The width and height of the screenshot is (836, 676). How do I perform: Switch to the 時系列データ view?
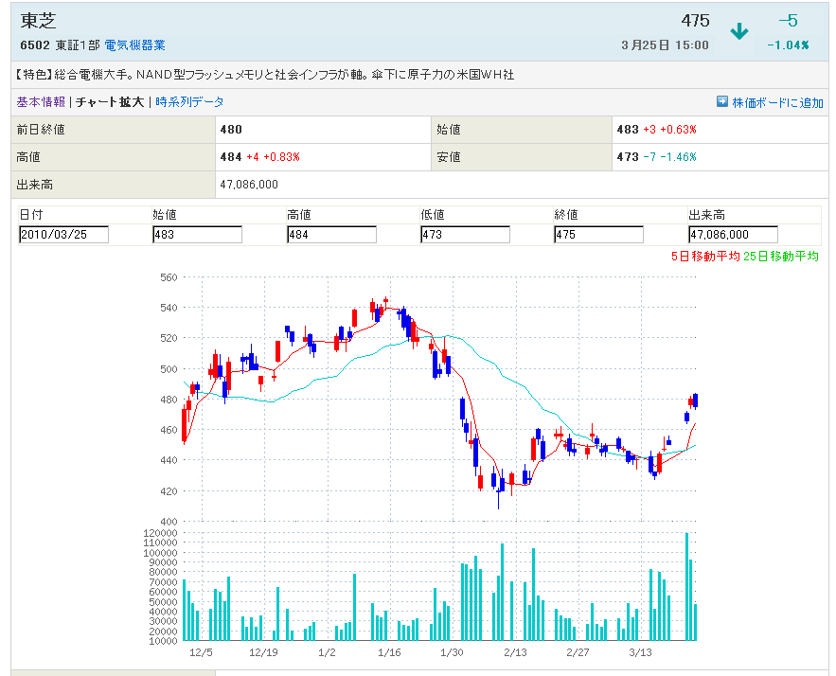pos(189,102)
